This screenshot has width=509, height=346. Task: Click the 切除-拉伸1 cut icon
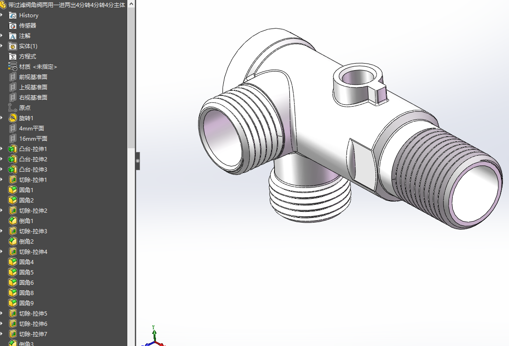click(x=12, y=180)
